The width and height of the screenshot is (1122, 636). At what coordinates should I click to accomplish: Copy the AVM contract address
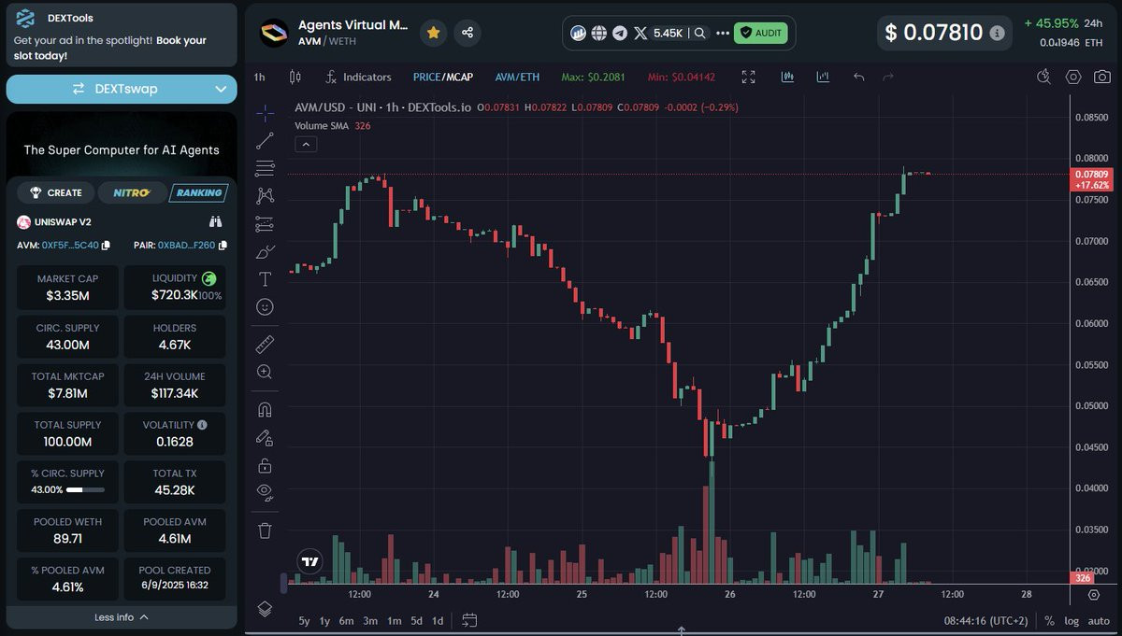click(x=106, y=246)
